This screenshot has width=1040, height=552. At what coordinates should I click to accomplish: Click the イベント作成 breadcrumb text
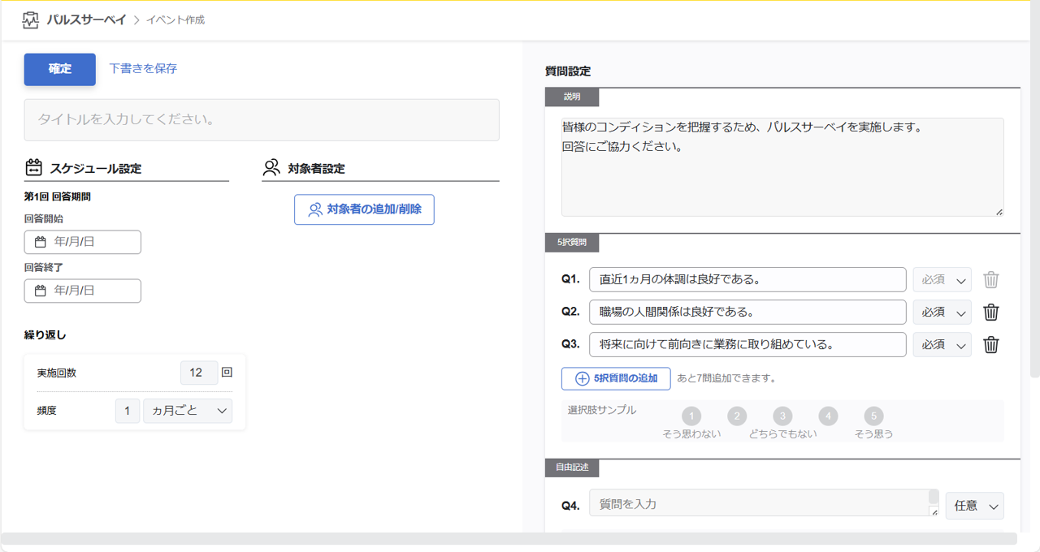(175, 20)
